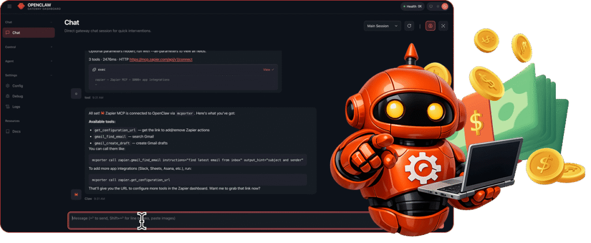The image size is (591, 243).
Task: Collapse the Settings sidebar section
Action: (52, 75)
